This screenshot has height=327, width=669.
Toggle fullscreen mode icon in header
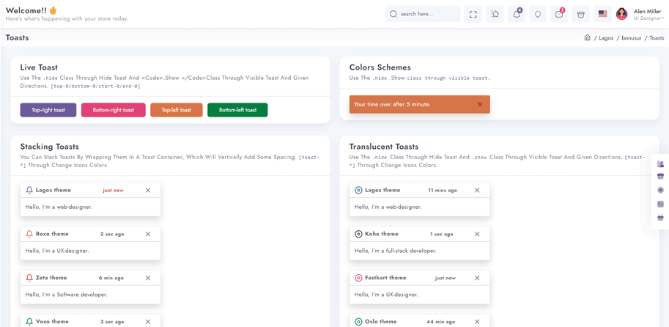coord(473,14)
